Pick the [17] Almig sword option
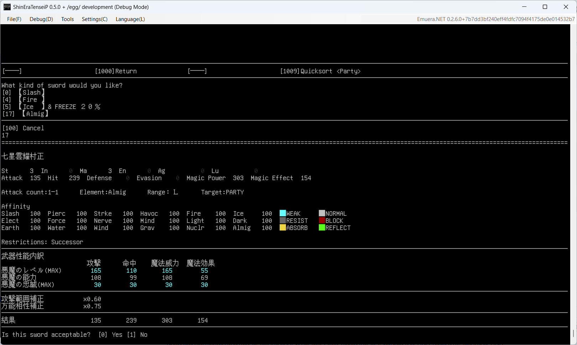 [x=25, y=114]
